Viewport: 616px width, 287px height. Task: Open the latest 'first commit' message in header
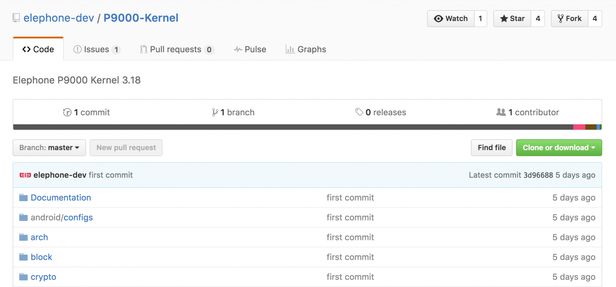(x=111, y=175)
